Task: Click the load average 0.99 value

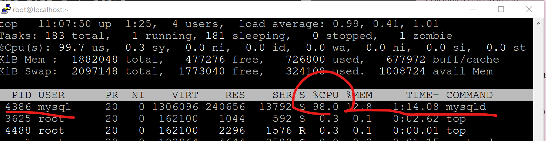Action: pyautogui.click(x=346, y=24)
